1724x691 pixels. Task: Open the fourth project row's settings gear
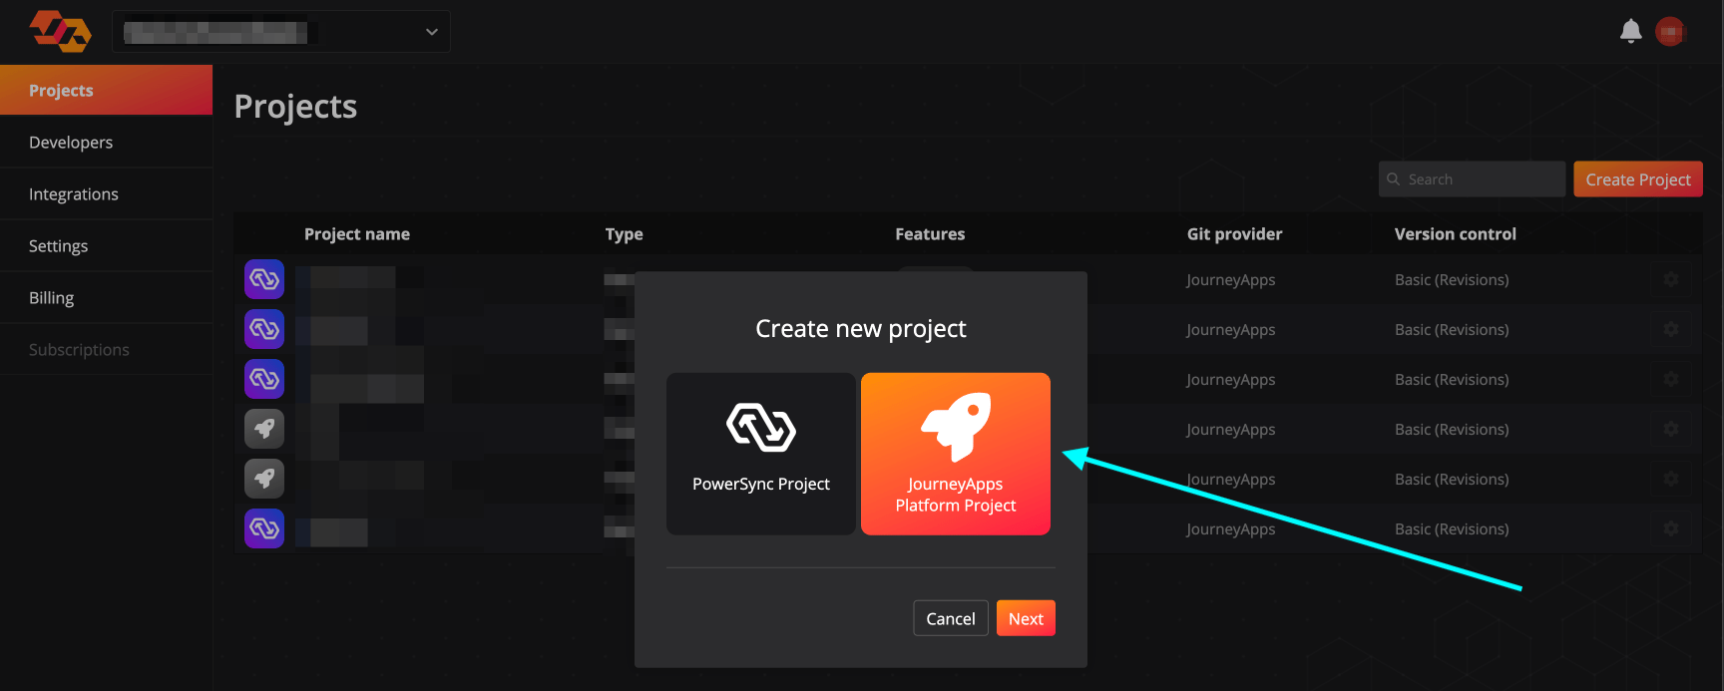click(x=1671, y=429)
